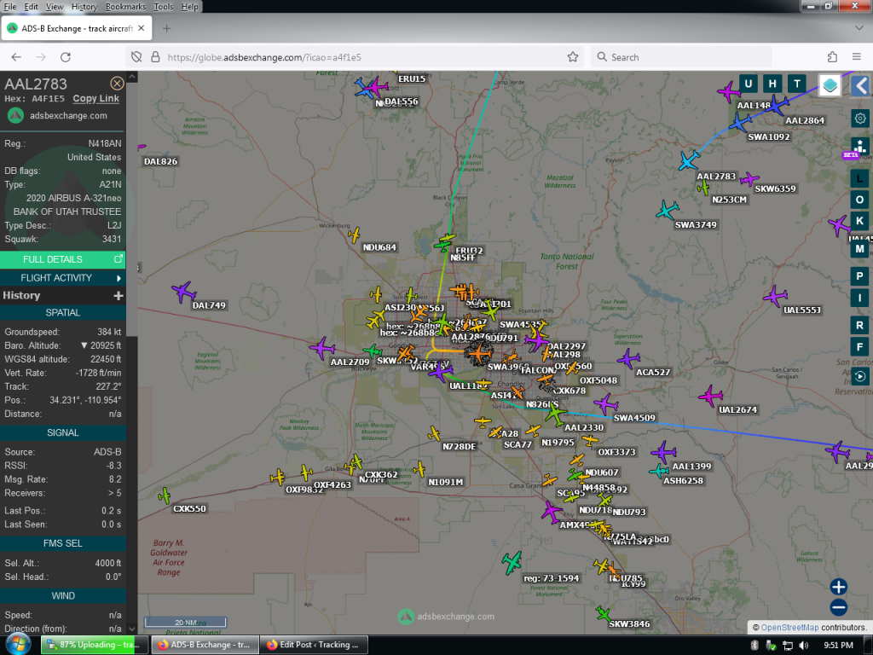This screenshot has width=873, height=655.
Task: Open the Firefox hamburger application menu
Action: [857, 57]
